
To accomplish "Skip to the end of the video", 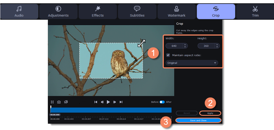I will pyautogui.click(x=121, y=102).
